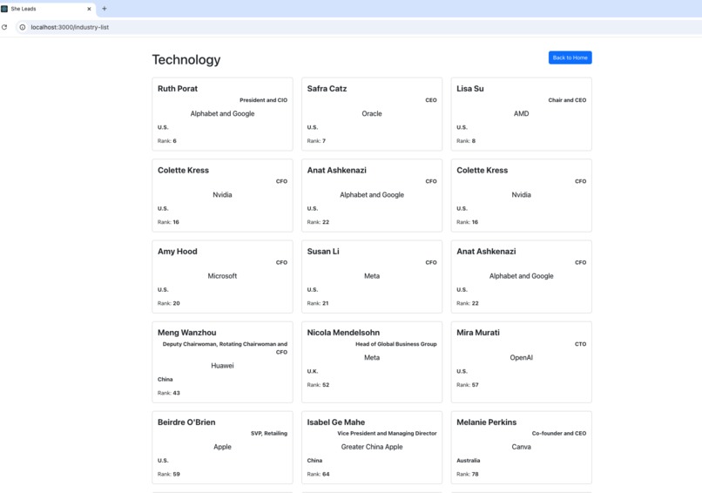The width and height of the screenshot is (702, 493).
Task: Click 'Chair and CEO' title text
Action: pos(567,100)
